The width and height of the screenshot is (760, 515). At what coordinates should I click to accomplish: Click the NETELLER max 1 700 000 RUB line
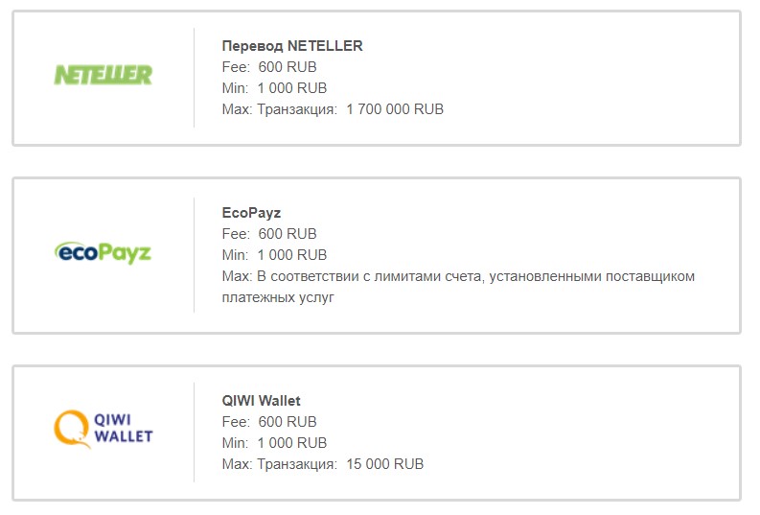(x=333, y=109)
